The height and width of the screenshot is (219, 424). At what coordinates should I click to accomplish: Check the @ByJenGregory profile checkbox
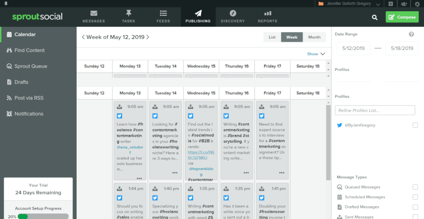pyautogui.click(x=415, y=125)
